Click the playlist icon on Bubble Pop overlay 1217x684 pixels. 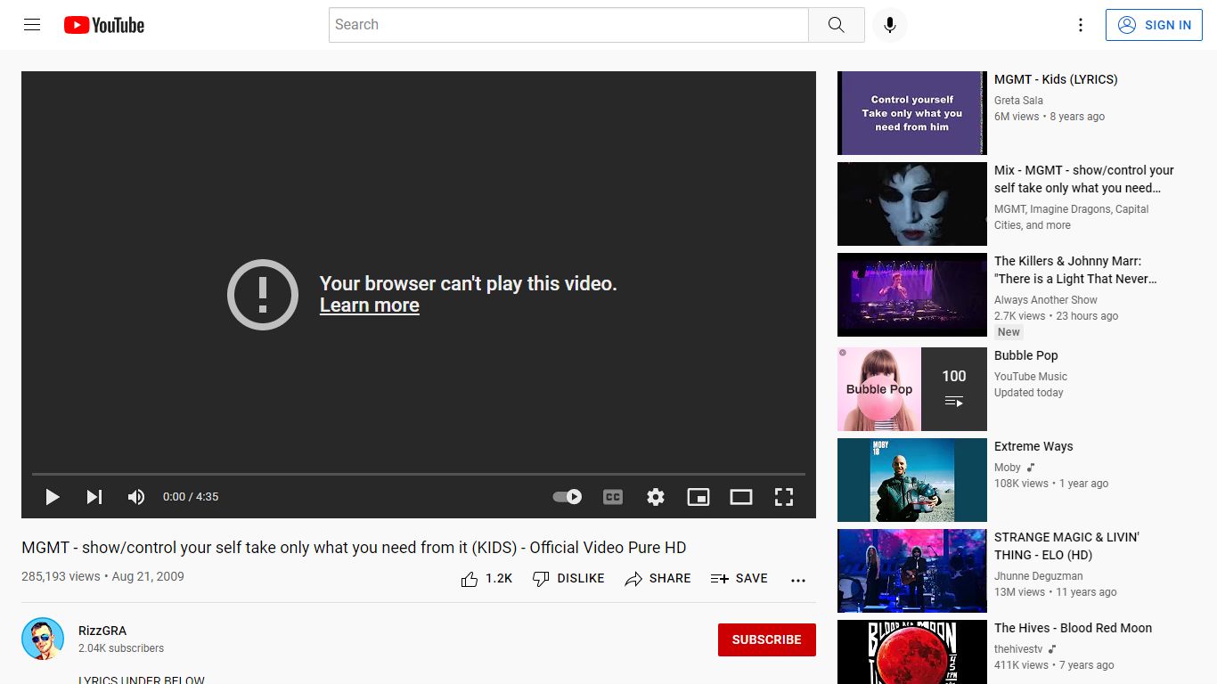[954, 402]
